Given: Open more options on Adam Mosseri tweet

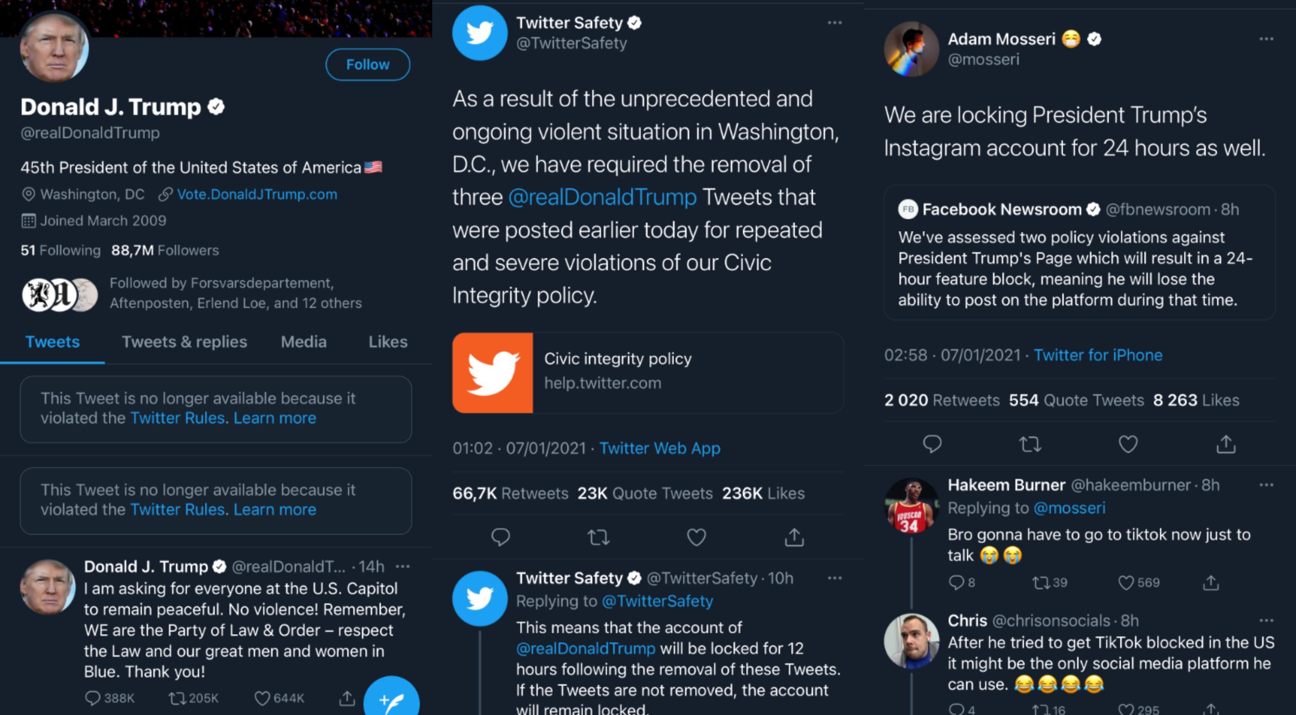Looking at the screenshot, I should click(1266, 39).
